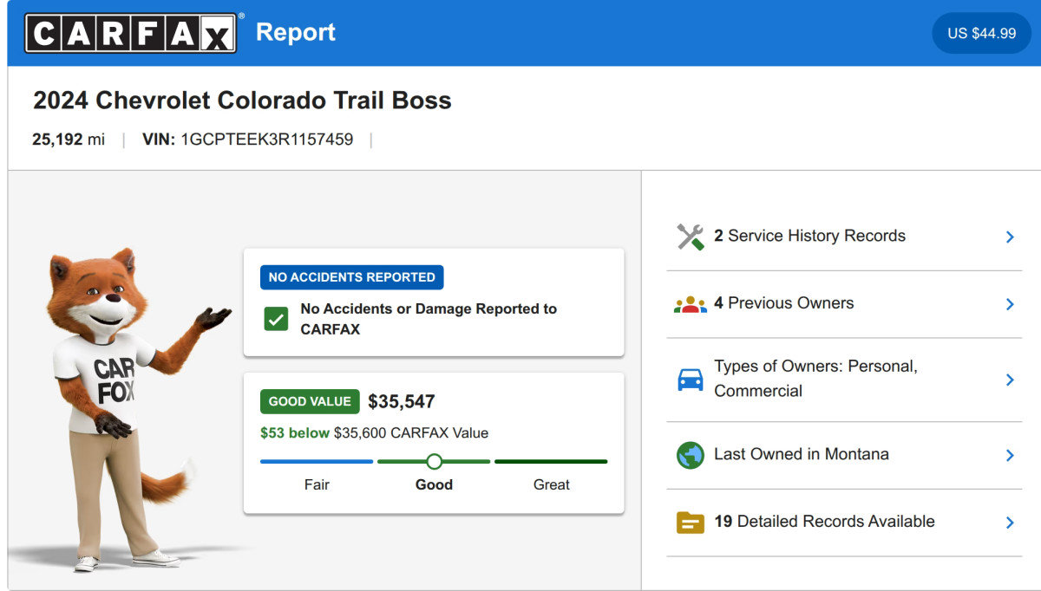
Task: Click the US $44.99 price button
Action: (x=982, y=33)
